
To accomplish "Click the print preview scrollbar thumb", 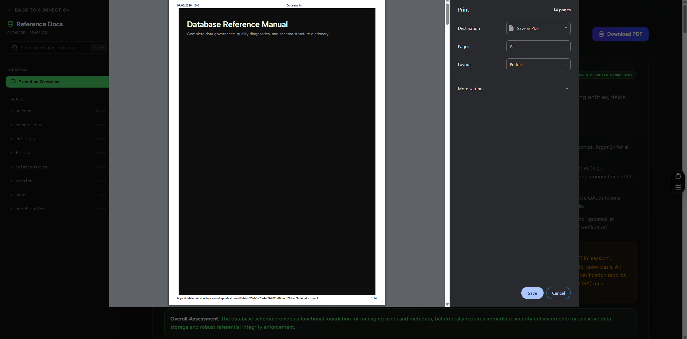I will (447, 14).
